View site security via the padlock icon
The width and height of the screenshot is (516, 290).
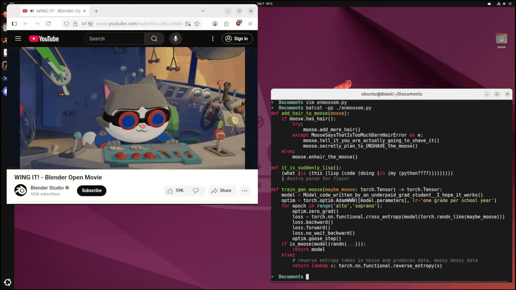[x=75, y=24]
